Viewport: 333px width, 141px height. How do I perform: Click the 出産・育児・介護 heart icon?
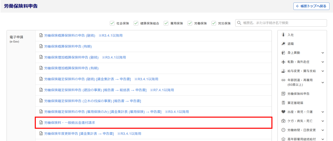click(x=284, y=112)
